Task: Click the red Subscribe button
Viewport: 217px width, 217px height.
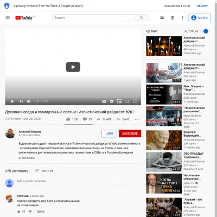Action: click(130, 133)
